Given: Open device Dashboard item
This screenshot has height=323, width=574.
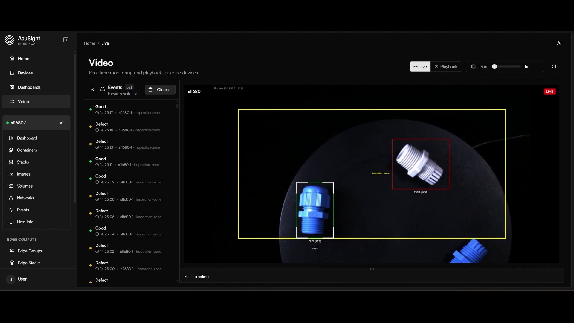Looking at the screenshot, I should point(36,138).
